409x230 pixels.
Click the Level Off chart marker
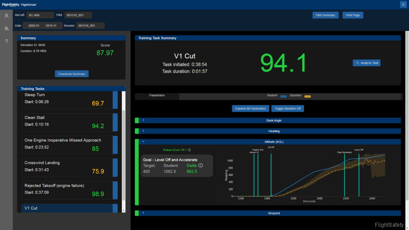359,175
